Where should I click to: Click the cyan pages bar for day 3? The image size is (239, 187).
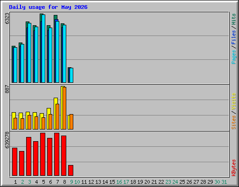coord(29,53)
